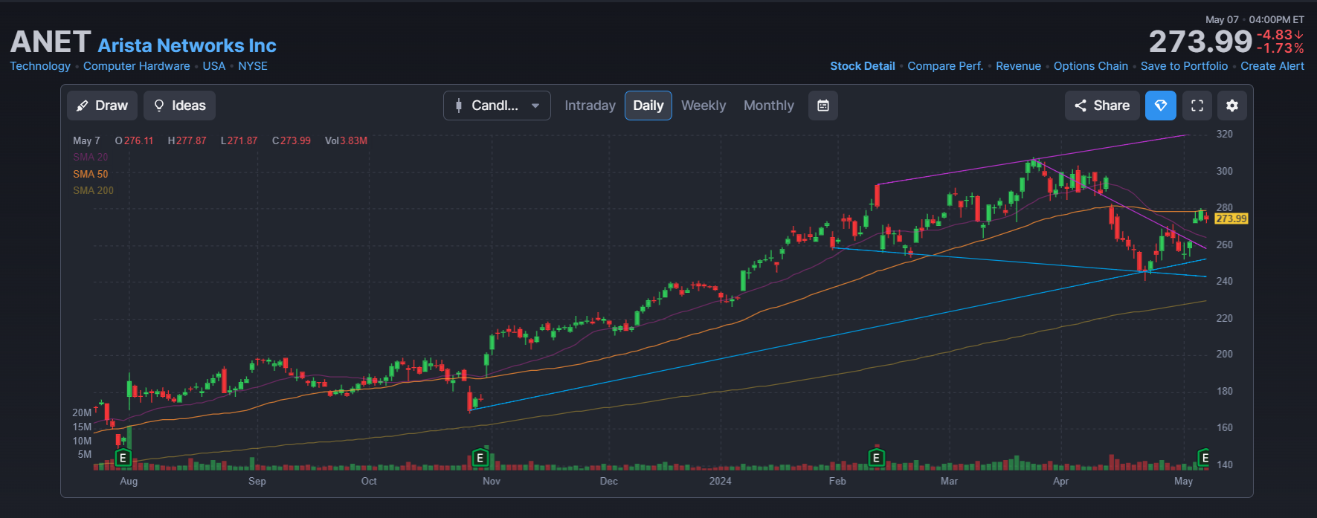Image resolution: width=1317 pixels, height=518 pixels.
Task: Click Save to Portfolio
Action: coord(1184,66)
